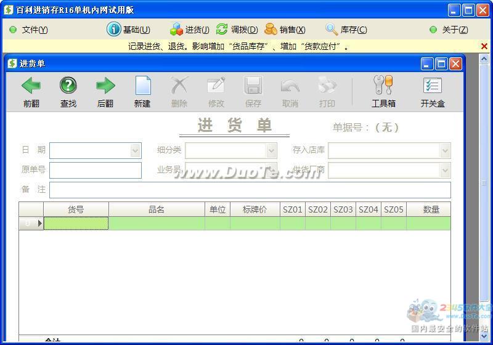Click the 前翻 green left arrow icon

(x=31, y=86)
